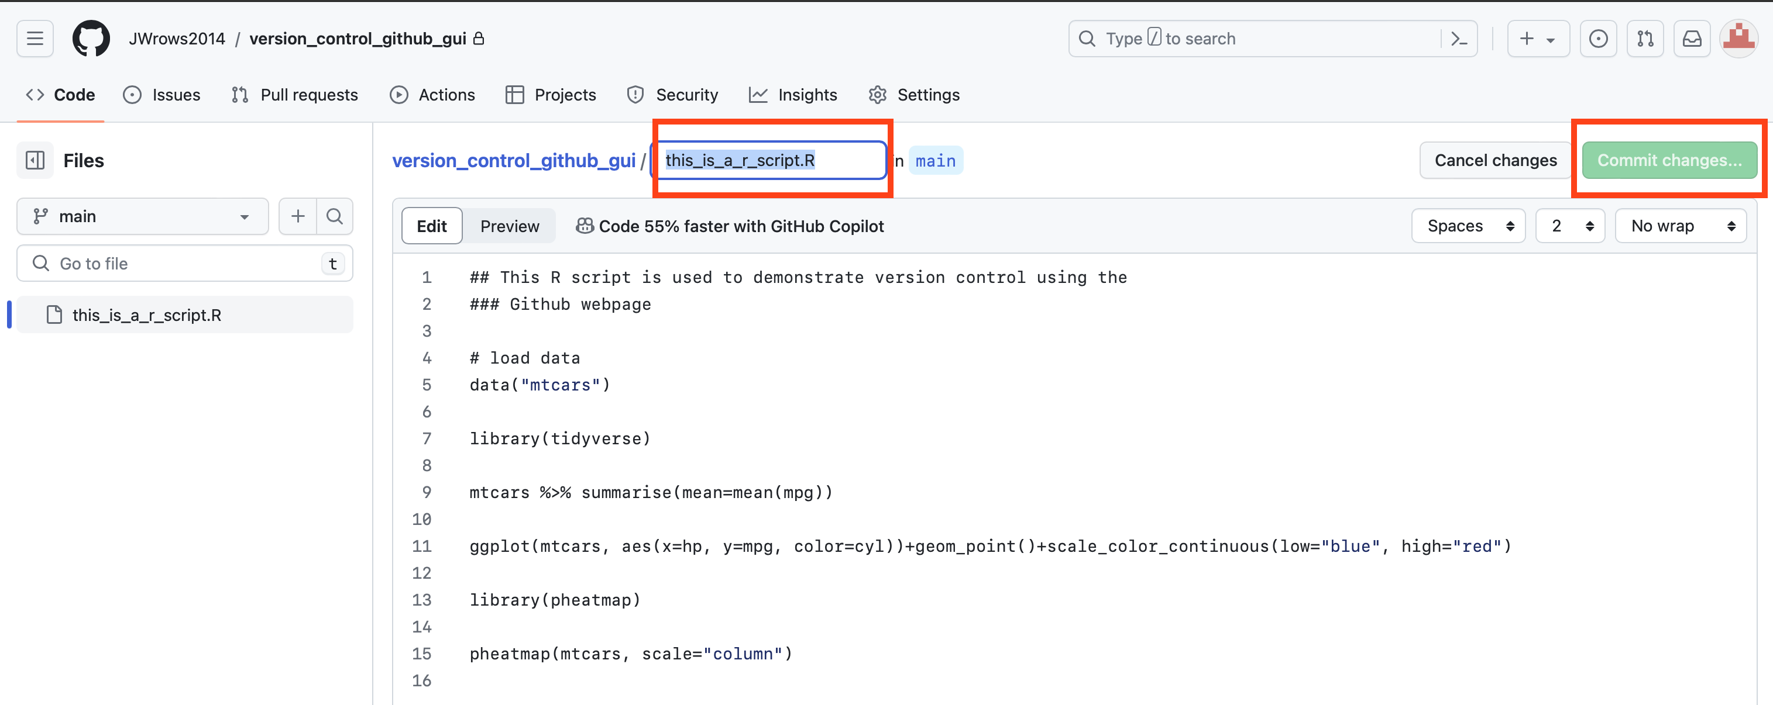
Task: Open the No wrap dropdown
Action: (1680, 226)
